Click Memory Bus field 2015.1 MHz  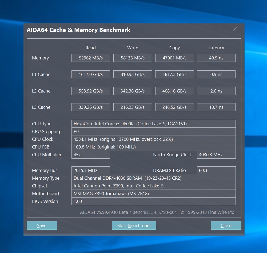click(x=91, y=170)
